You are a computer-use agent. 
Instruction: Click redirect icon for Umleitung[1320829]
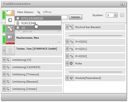[x=8, y=67]
